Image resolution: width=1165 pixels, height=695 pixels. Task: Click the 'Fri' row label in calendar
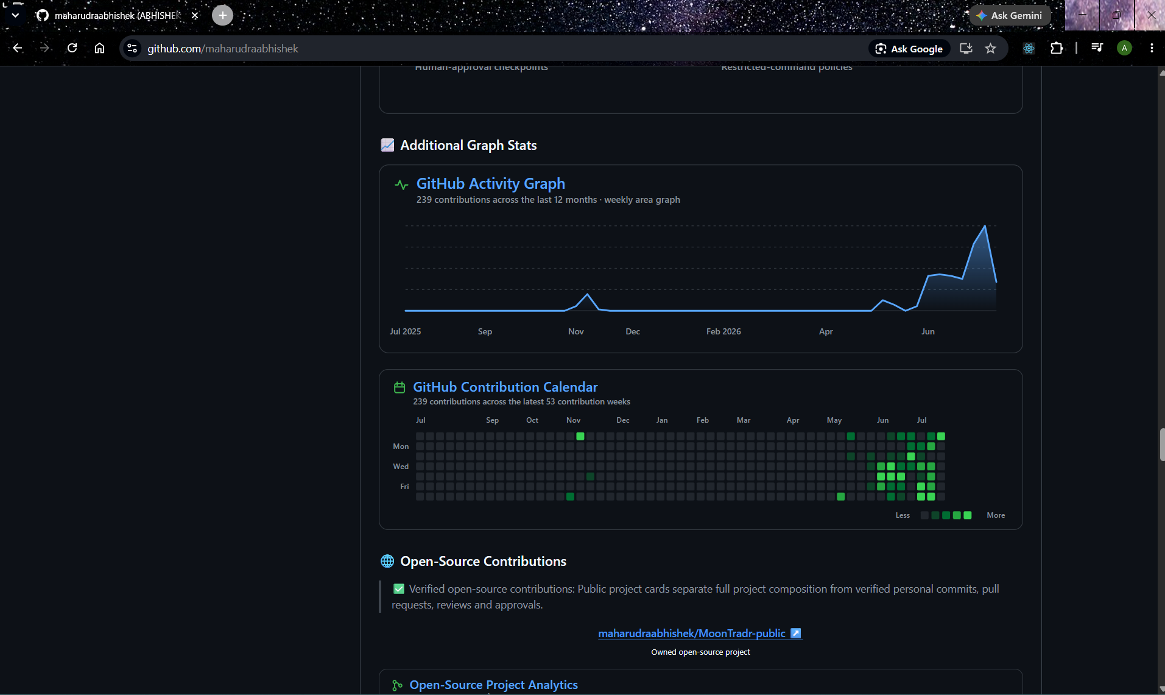coord(404,487)
